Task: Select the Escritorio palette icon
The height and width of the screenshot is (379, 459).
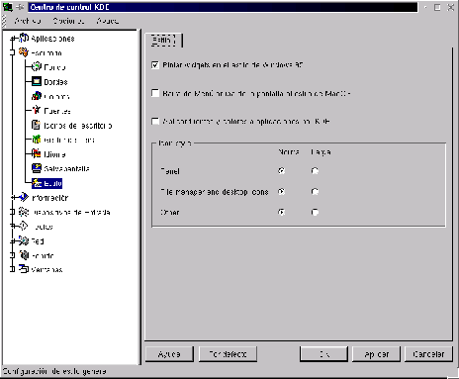Action: [x=24, y=52]
